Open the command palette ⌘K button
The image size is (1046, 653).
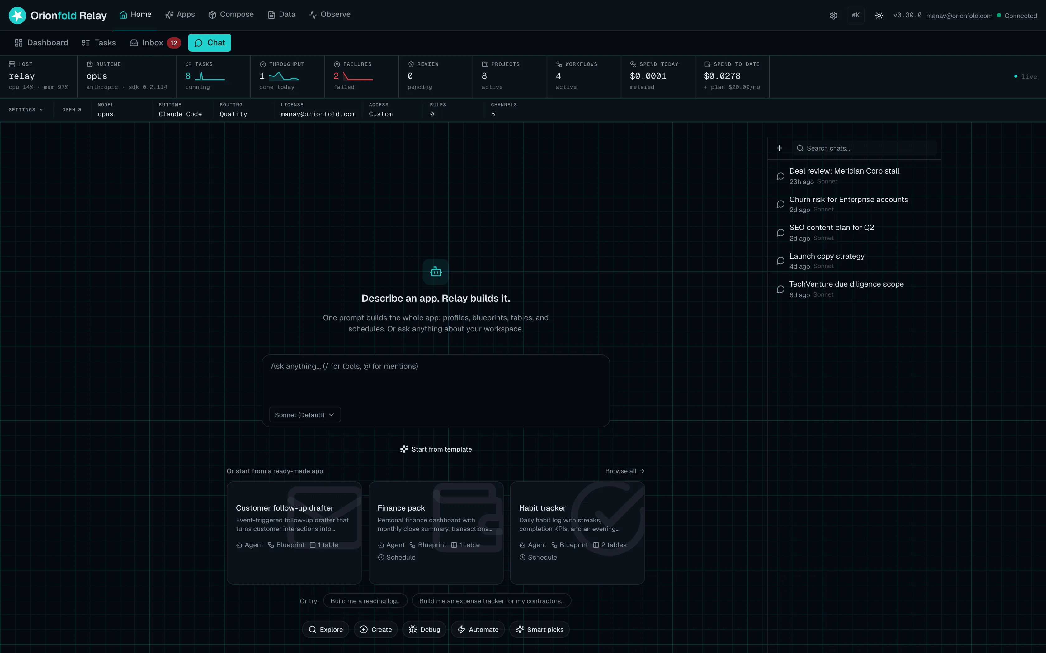coord(855,15)
